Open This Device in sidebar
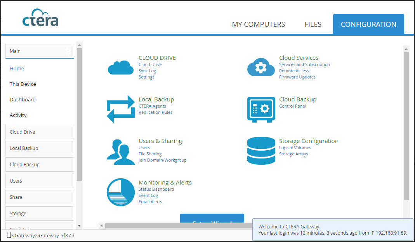Image resolution: width=415 pixels, height=242 pixels. click(23, 84)
